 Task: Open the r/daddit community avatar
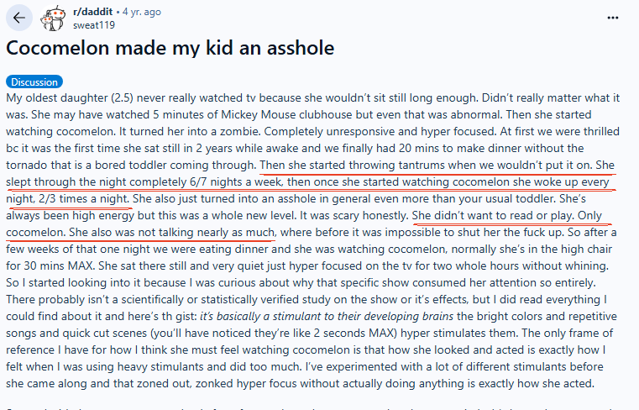(55, 18)
